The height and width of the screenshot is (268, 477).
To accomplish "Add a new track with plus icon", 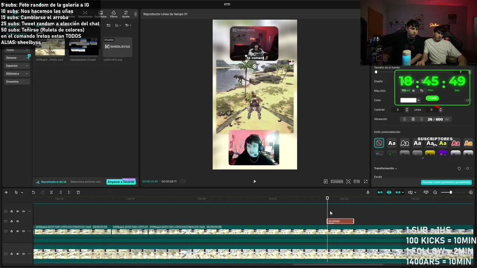I will [x=6, y=192].
